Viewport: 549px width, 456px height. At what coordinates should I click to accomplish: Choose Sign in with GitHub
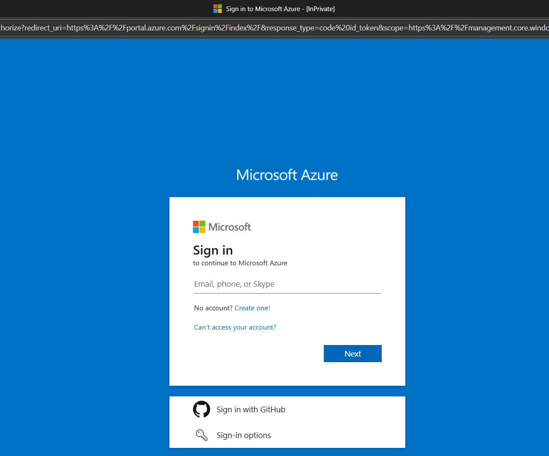(287, 409)
